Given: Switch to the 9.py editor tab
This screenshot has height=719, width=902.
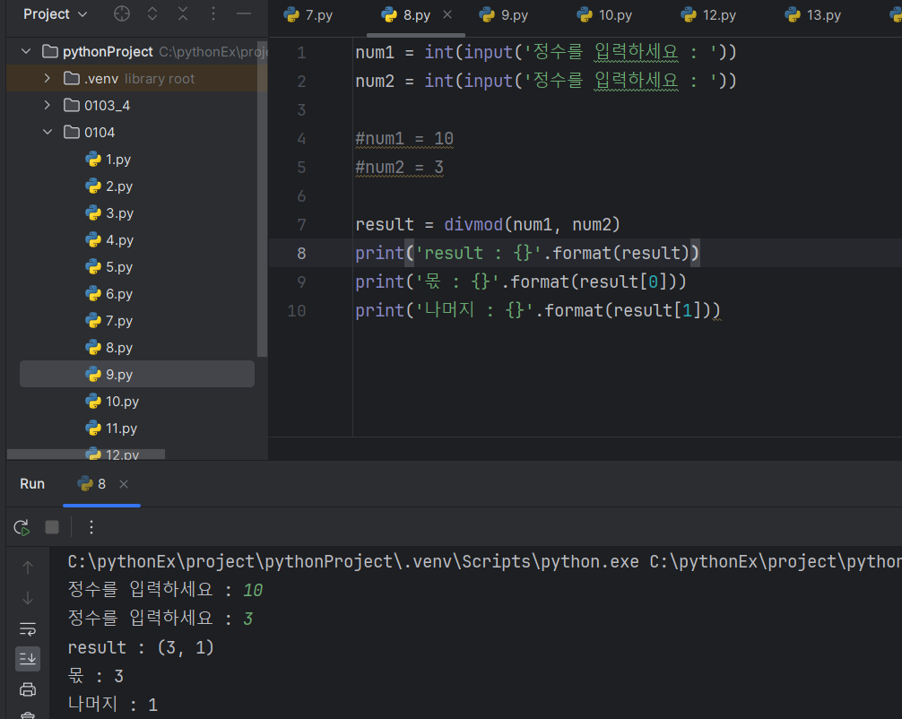Looking at the screenshot, I should point(503,15).
